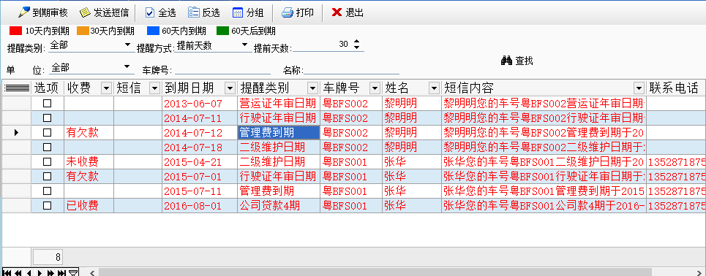
Task: Open filter dropdown on 短信 column header
Action: (x=154, y=88)
